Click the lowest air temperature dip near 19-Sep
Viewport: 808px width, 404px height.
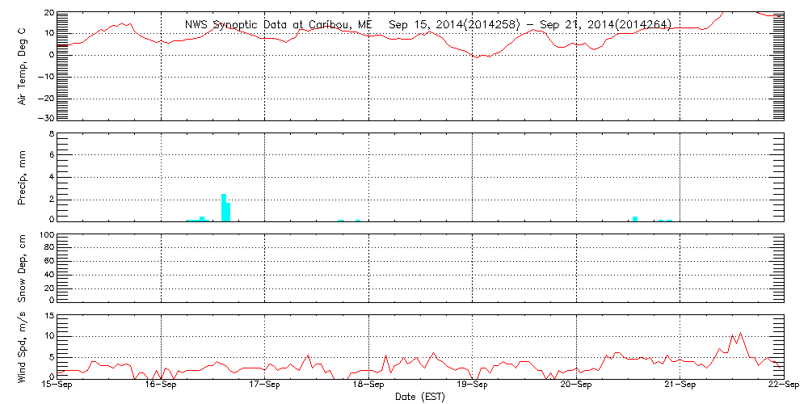478,57
